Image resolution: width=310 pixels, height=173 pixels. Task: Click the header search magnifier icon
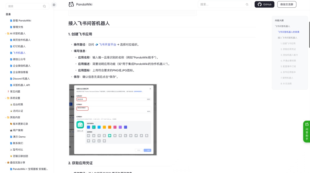point(247,4)
